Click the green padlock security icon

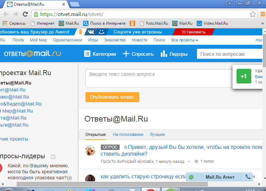[x=36, y=14]
